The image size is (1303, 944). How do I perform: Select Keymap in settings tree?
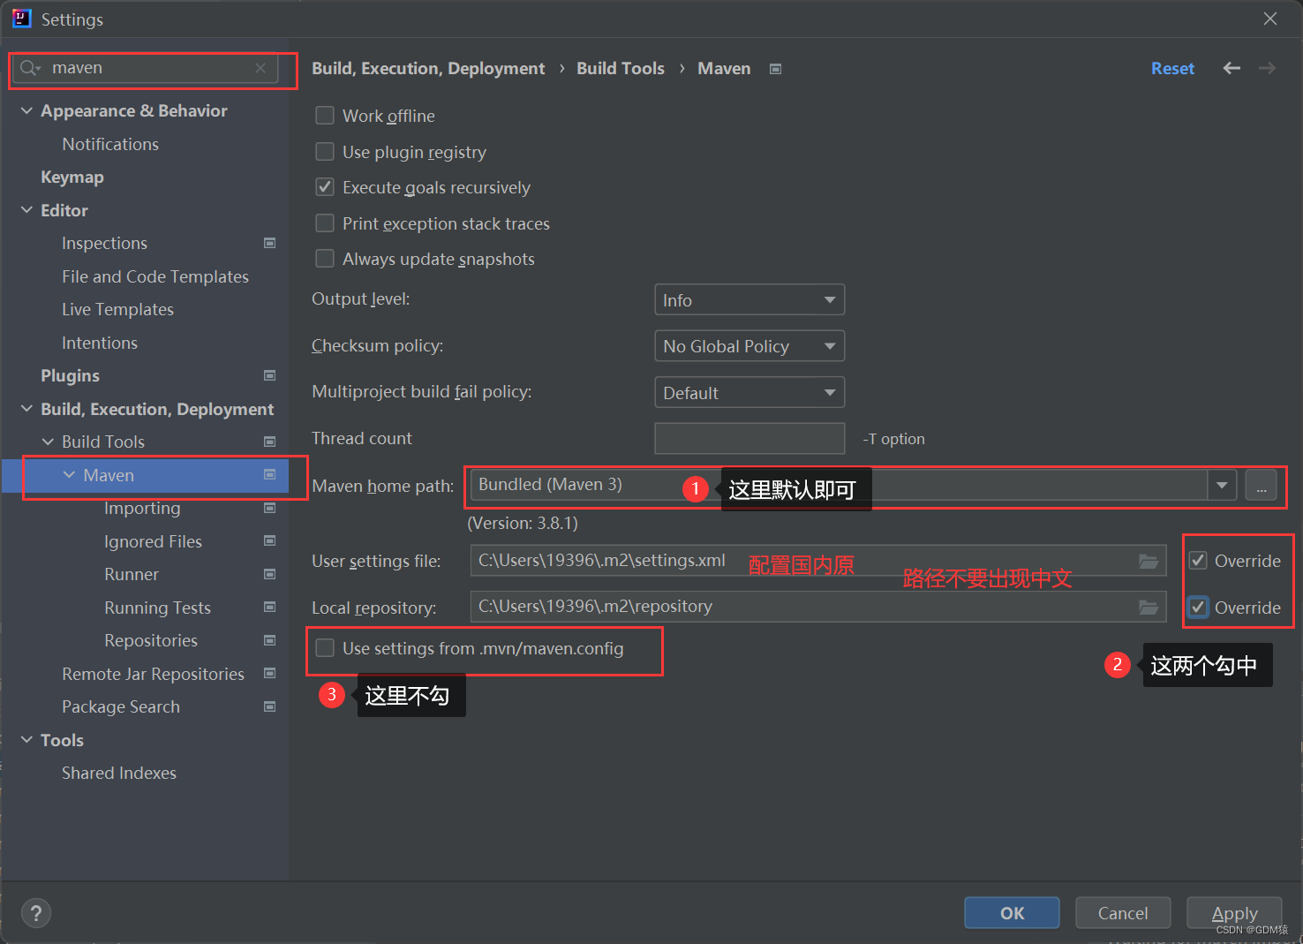point(72,177)
